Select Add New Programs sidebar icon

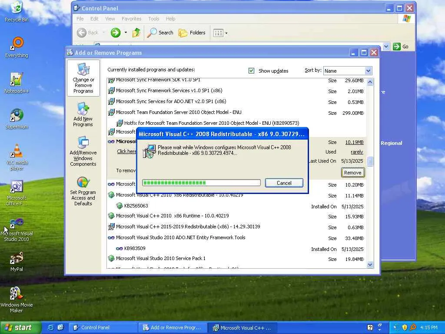point(83,114)
